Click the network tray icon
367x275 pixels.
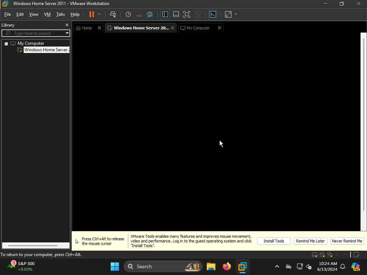click(300, 266)
